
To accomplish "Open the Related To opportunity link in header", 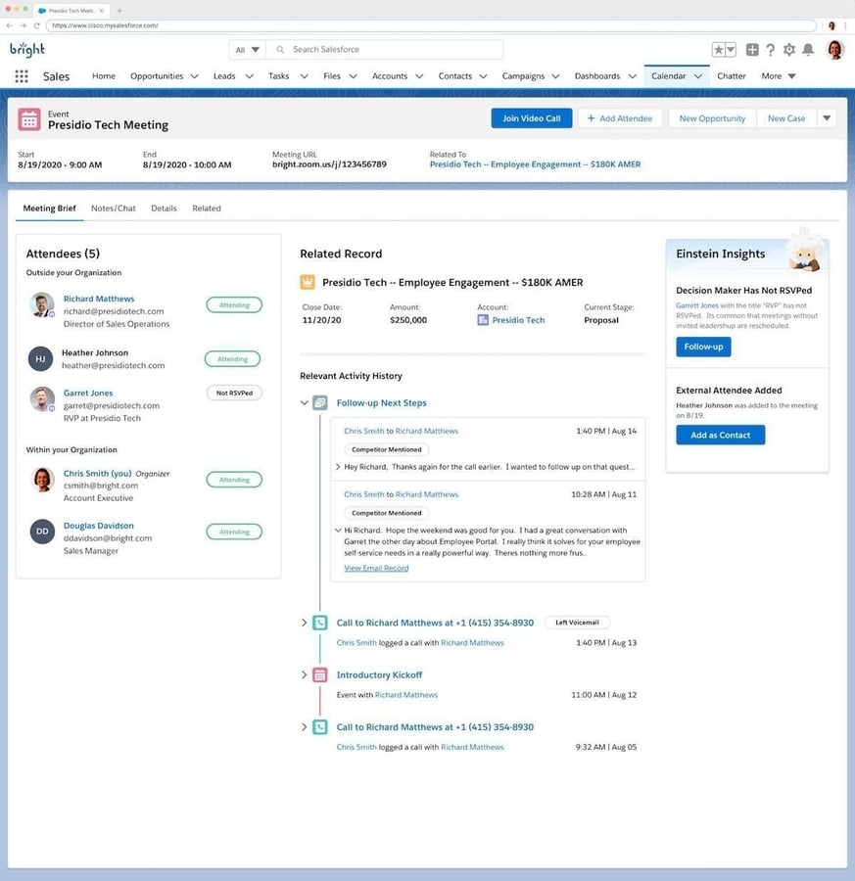I will click(x=535, y=164).
